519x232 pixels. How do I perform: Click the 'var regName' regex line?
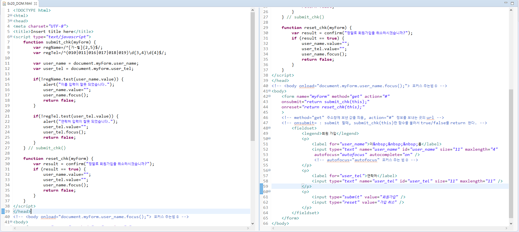pyautogui.click(x=68, y=47)
